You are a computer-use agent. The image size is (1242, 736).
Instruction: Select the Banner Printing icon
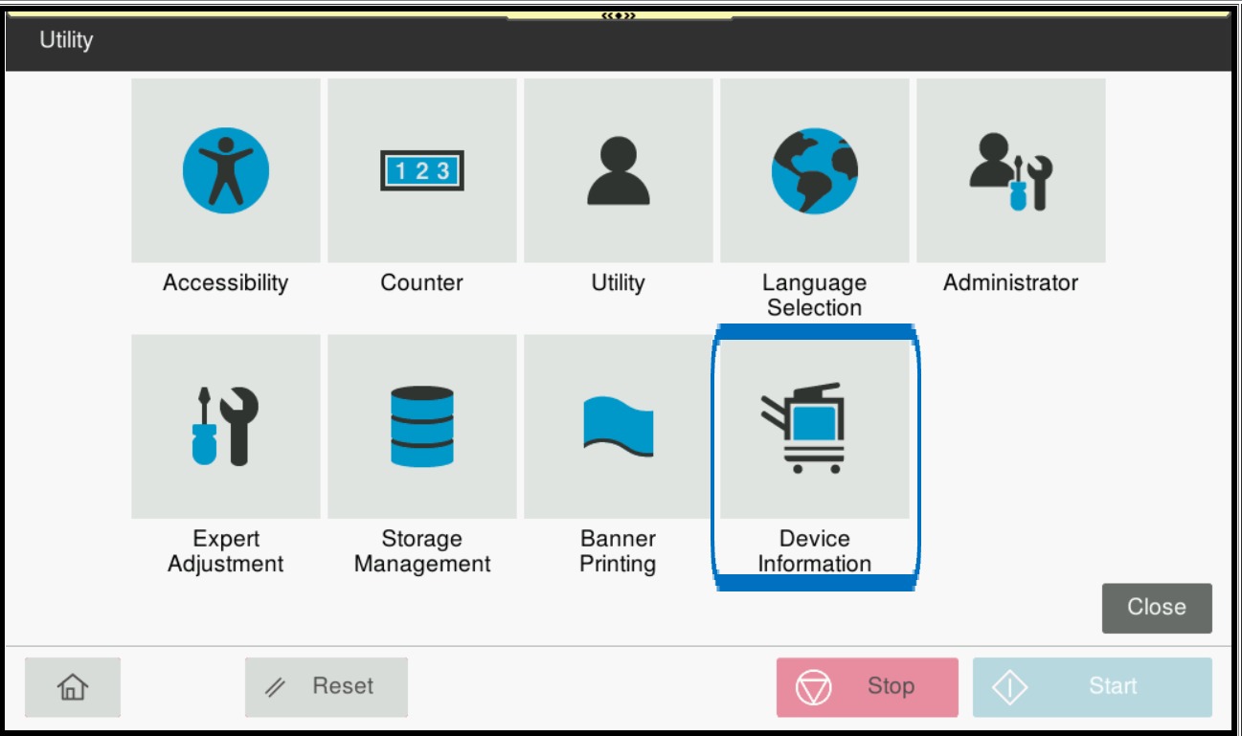619,427
